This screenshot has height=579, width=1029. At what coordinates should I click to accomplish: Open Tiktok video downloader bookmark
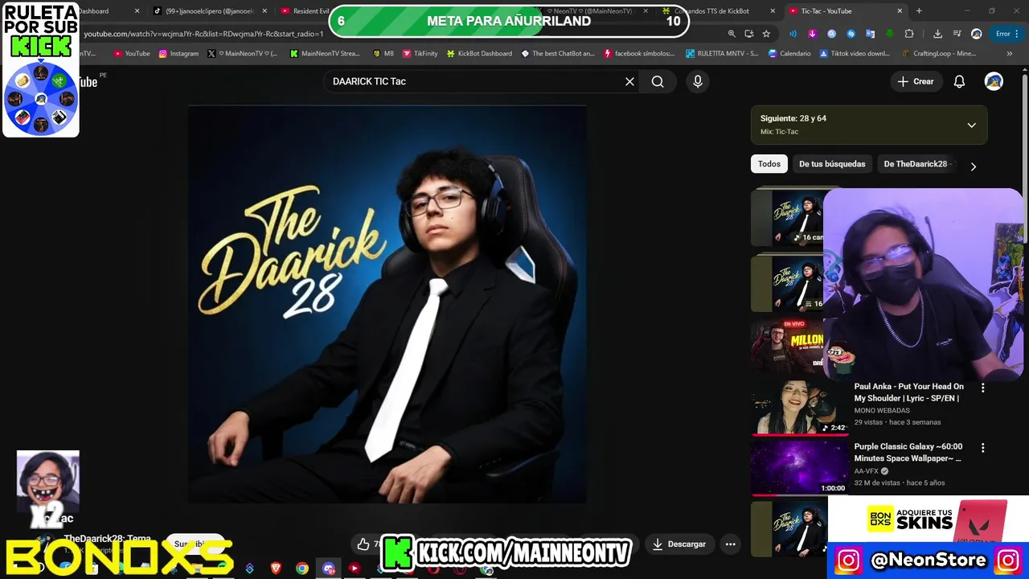855,54
